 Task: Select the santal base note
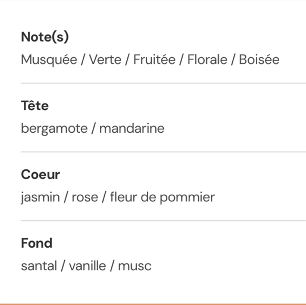pyautogui.click(x=39, y=266)
